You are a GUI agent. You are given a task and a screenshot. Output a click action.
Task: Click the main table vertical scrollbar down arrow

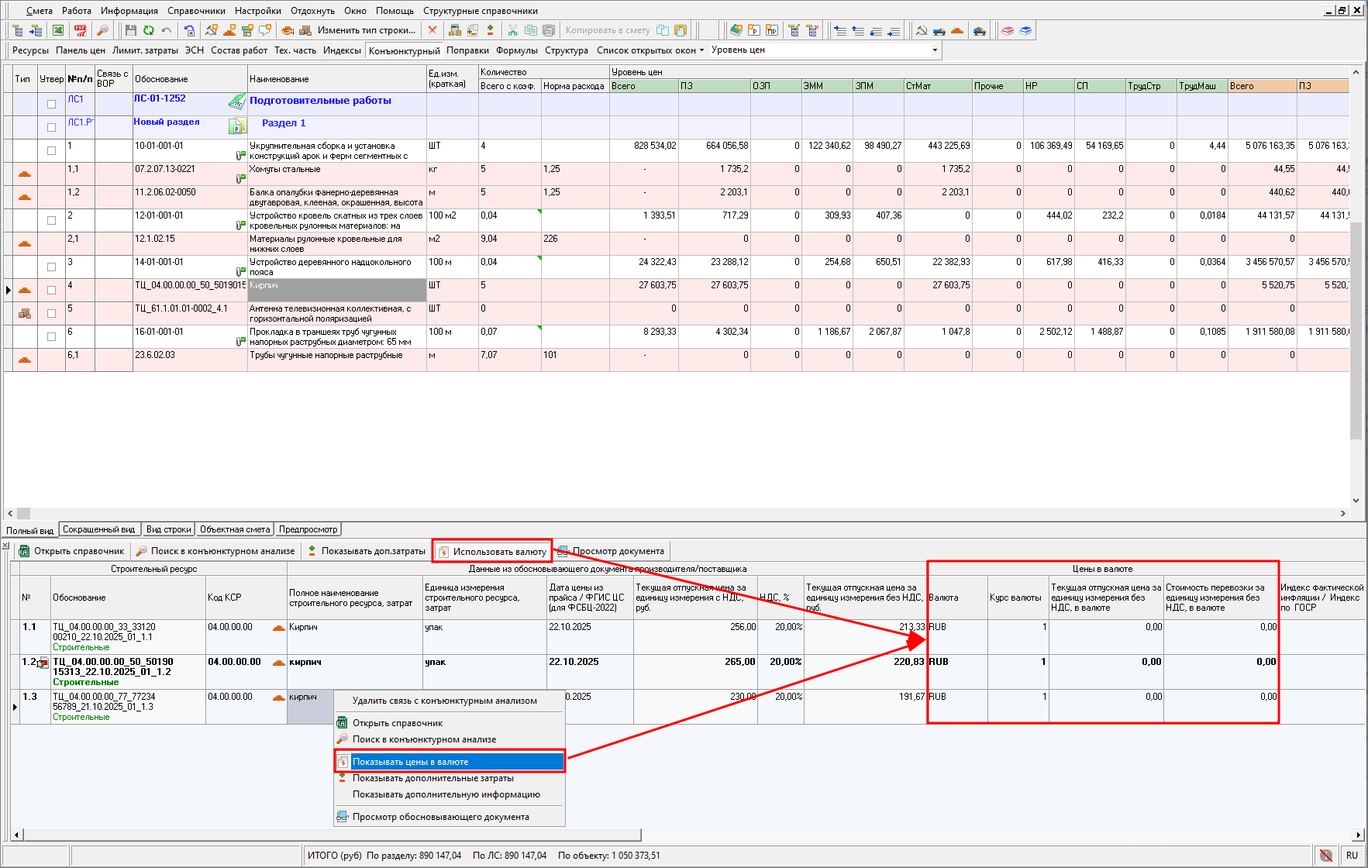pyautogui.click(x=1356, y=501)
